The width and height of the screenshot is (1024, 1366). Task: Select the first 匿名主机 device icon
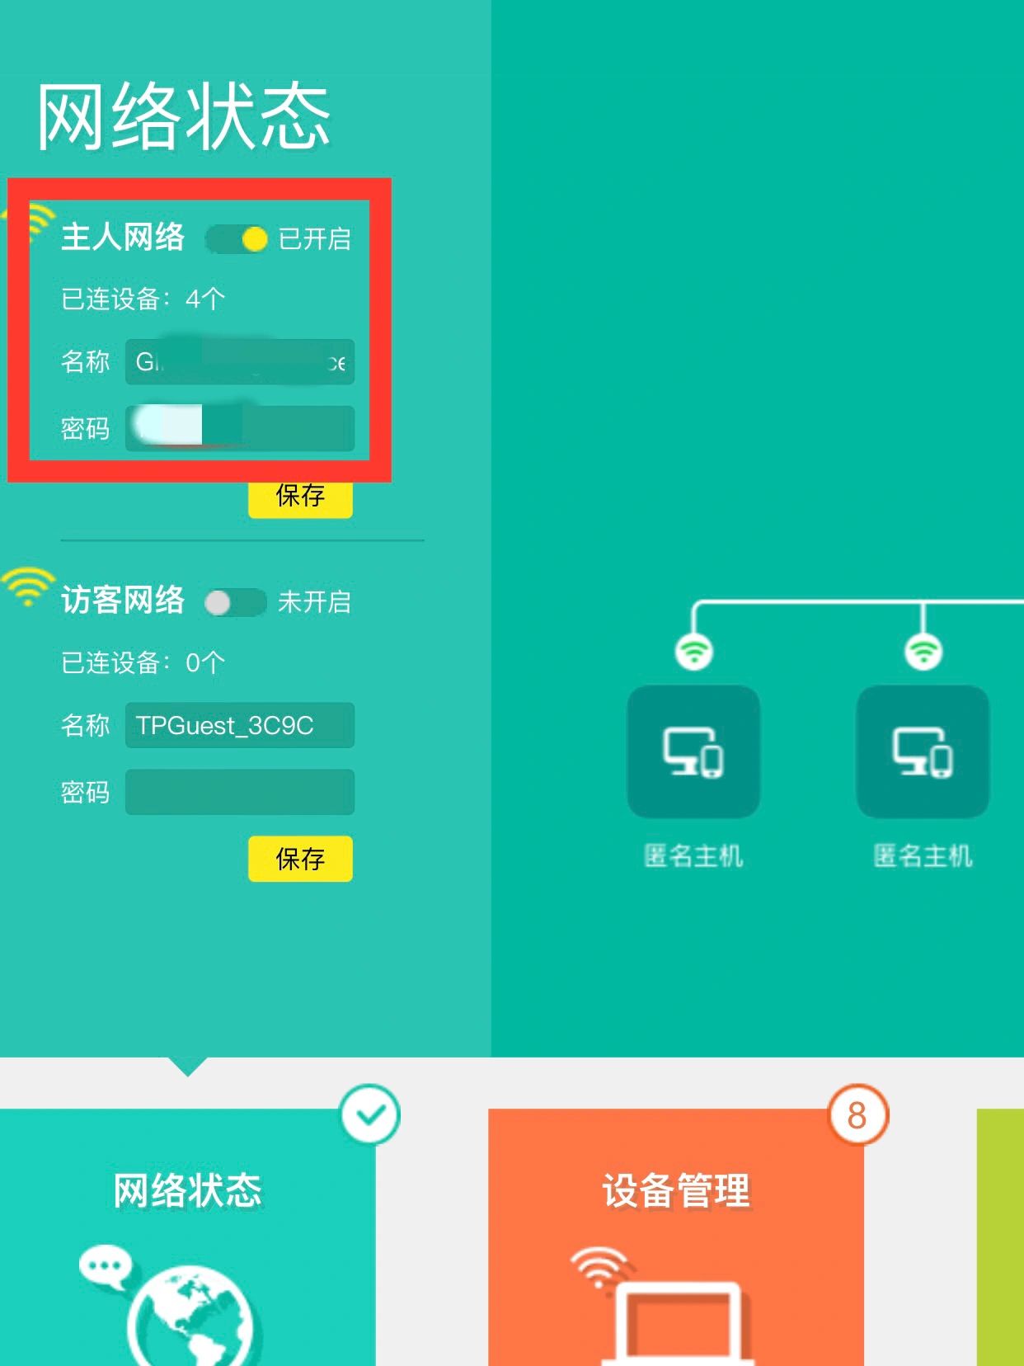click(693, 751)
